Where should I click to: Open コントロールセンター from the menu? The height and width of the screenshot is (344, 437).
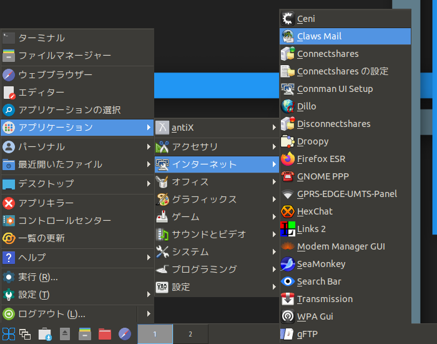(x=77, y=221)
